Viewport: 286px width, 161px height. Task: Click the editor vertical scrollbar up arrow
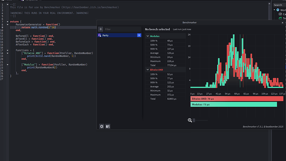[x=269, y=4]
